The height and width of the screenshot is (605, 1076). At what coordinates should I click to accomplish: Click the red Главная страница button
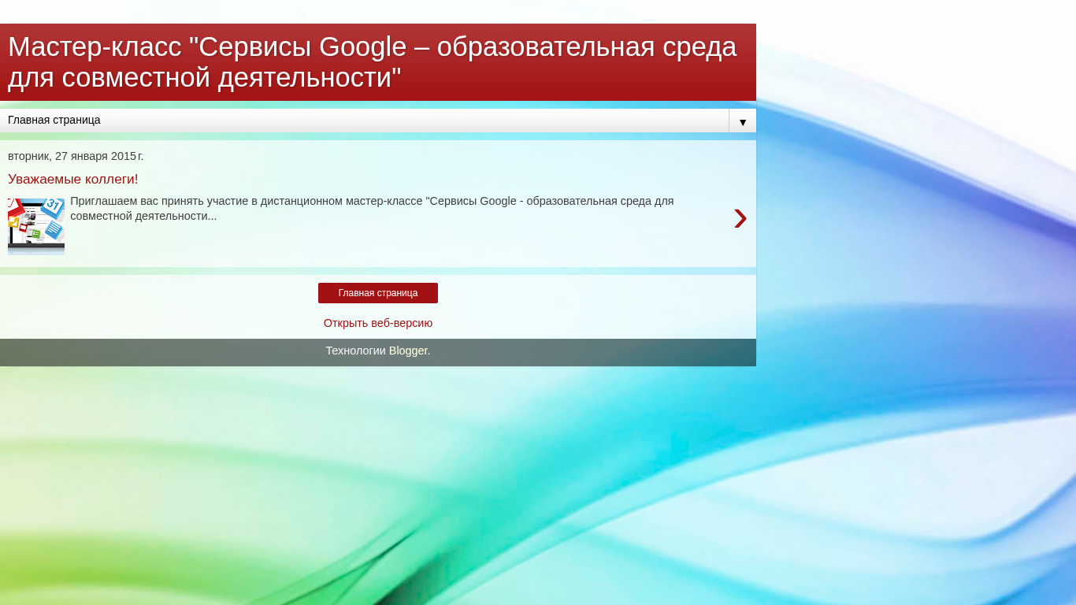pos(378,293)
